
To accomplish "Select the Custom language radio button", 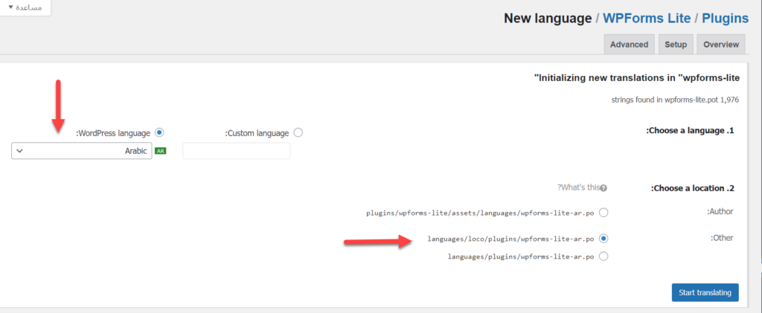I will [x=298, y=133].
